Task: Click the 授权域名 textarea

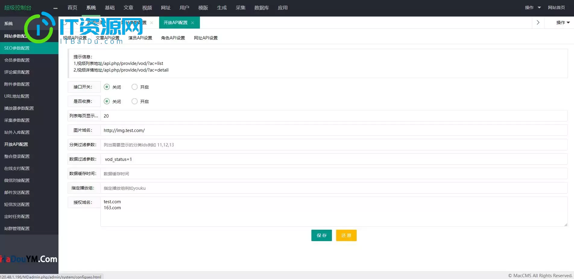Action: (x=334, y=212)
